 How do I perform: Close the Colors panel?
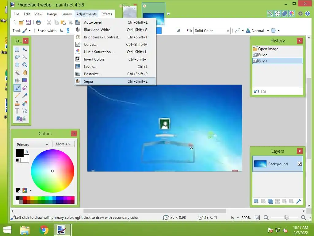tap(74, 133)
